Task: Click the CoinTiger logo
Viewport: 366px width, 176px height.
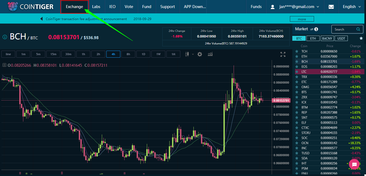Action: 31,6
